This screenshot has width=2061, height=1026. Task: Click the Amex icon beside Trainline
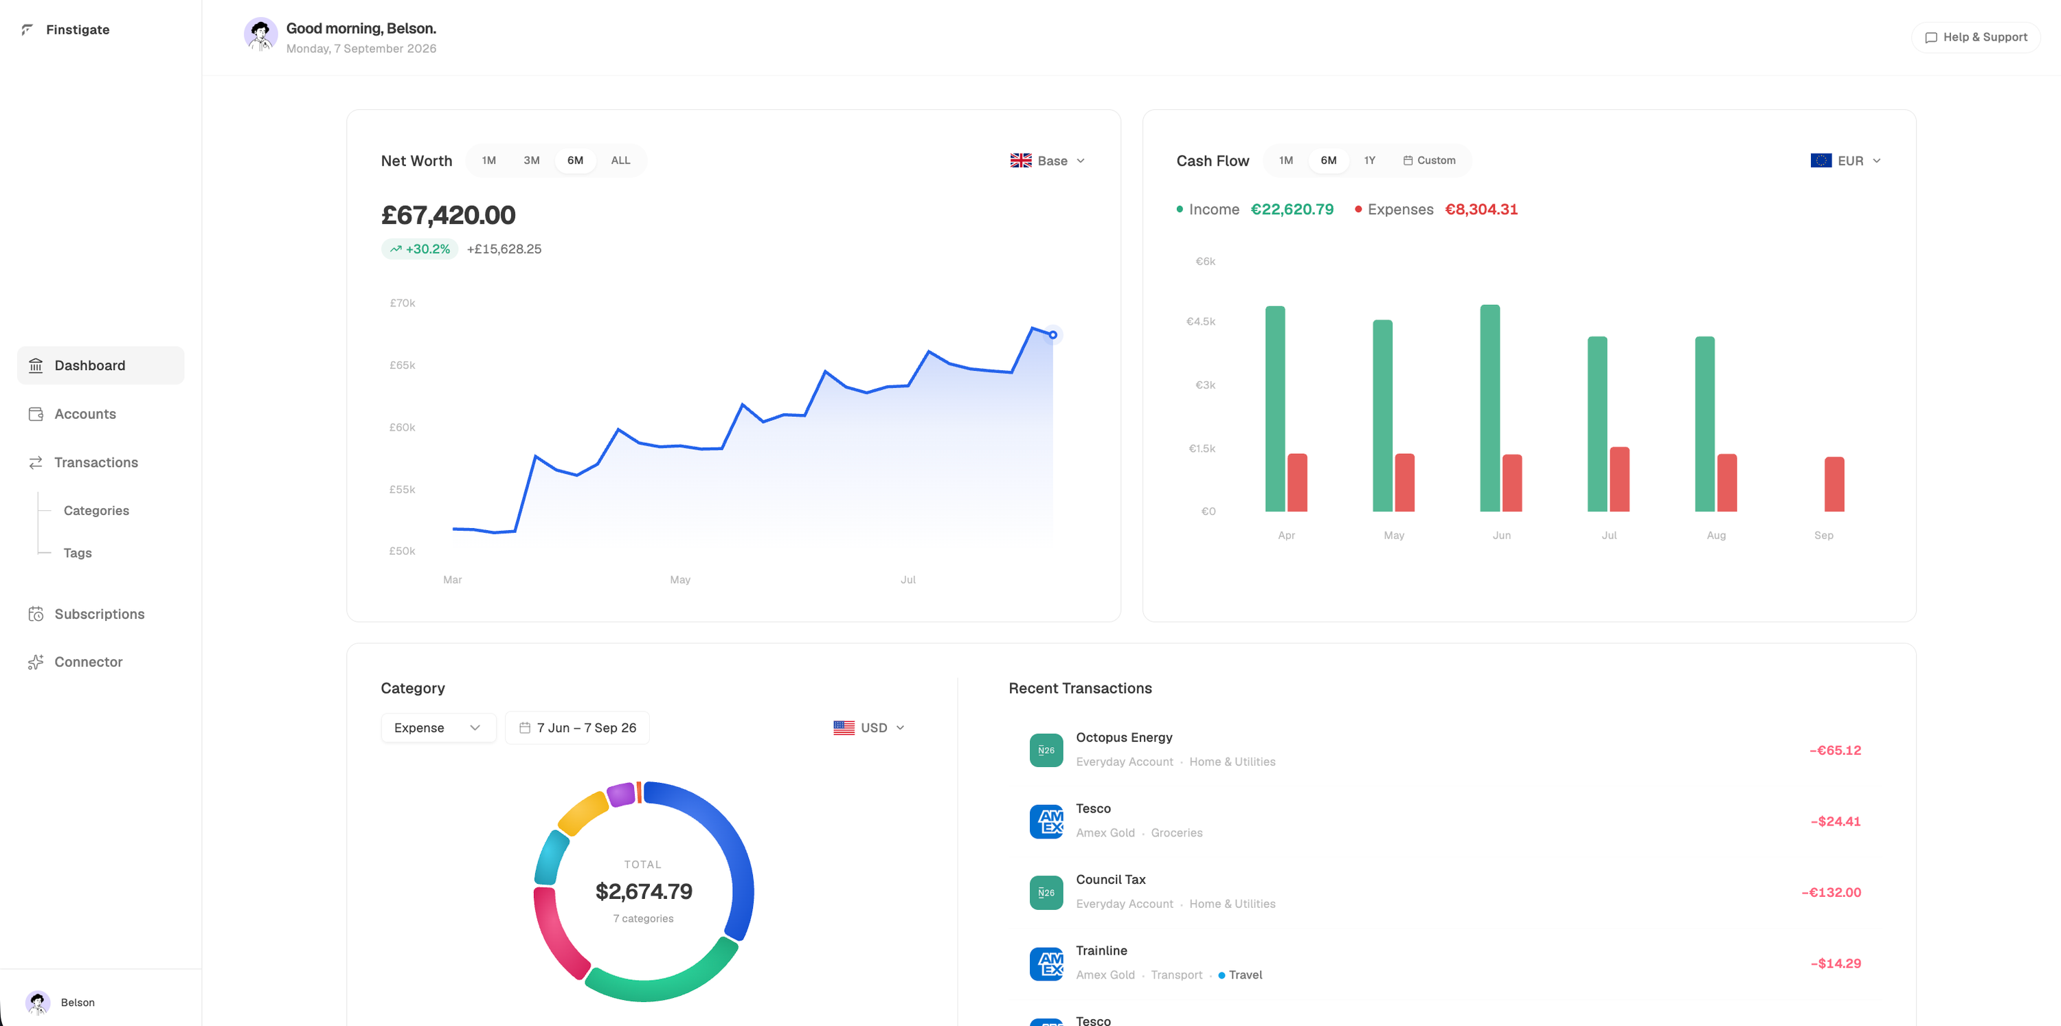[1046, 964]
